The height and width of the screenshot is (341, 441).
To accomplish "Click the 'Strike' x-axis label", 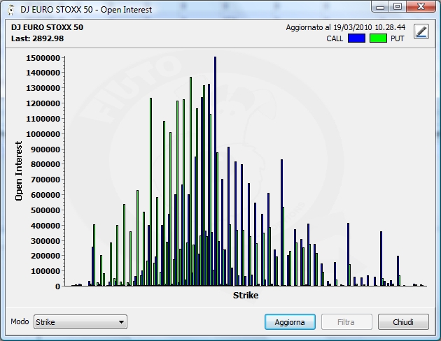I will tap(246, 296).
